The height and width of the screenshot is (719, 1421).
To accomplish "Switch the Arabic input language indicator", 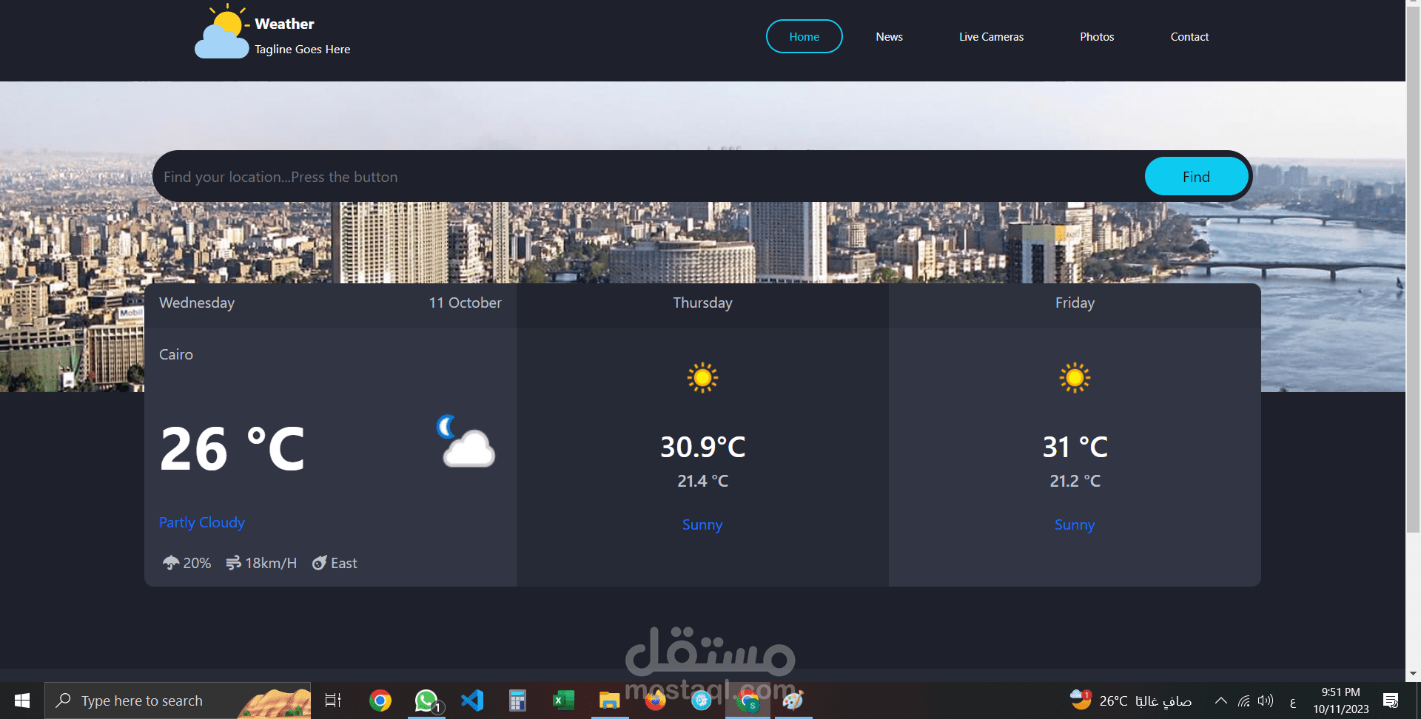I will click(1293, 702).
